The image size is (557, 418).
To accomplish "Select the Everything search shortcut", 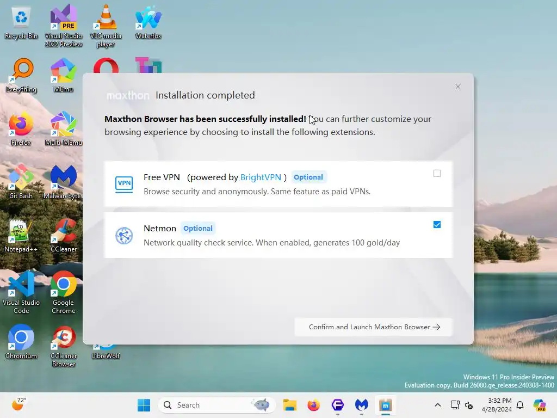I will click(x=21, y=76).
